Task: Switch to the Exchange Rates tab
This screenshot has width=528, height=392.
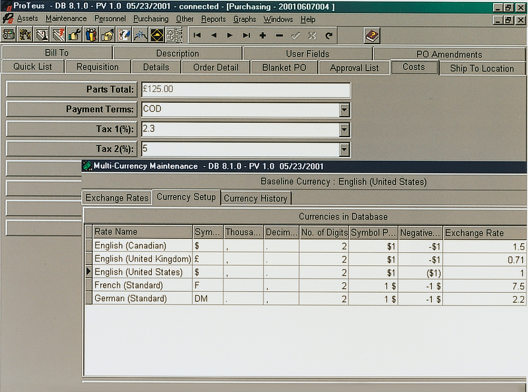Action: (x=117, y=198)
